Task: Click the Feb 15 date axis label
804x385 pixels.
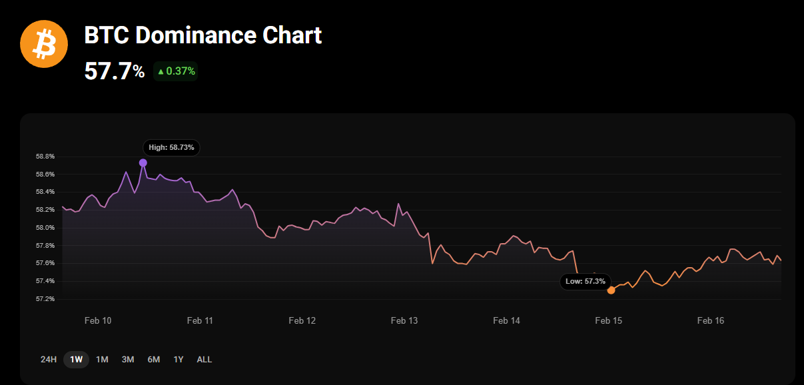Action: (x=608, y=321)
